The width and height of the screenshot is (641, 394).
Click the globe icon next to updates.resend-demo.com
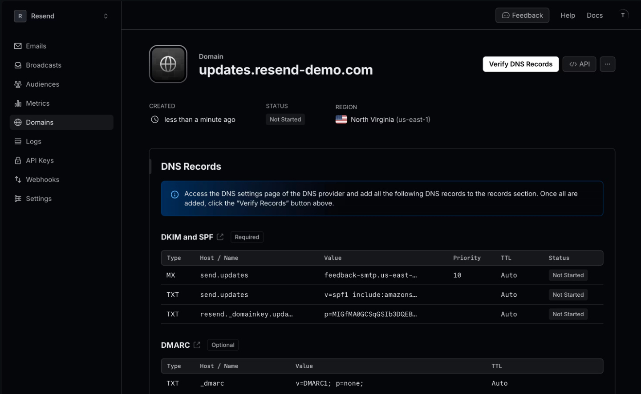click(x=168, y=64)
